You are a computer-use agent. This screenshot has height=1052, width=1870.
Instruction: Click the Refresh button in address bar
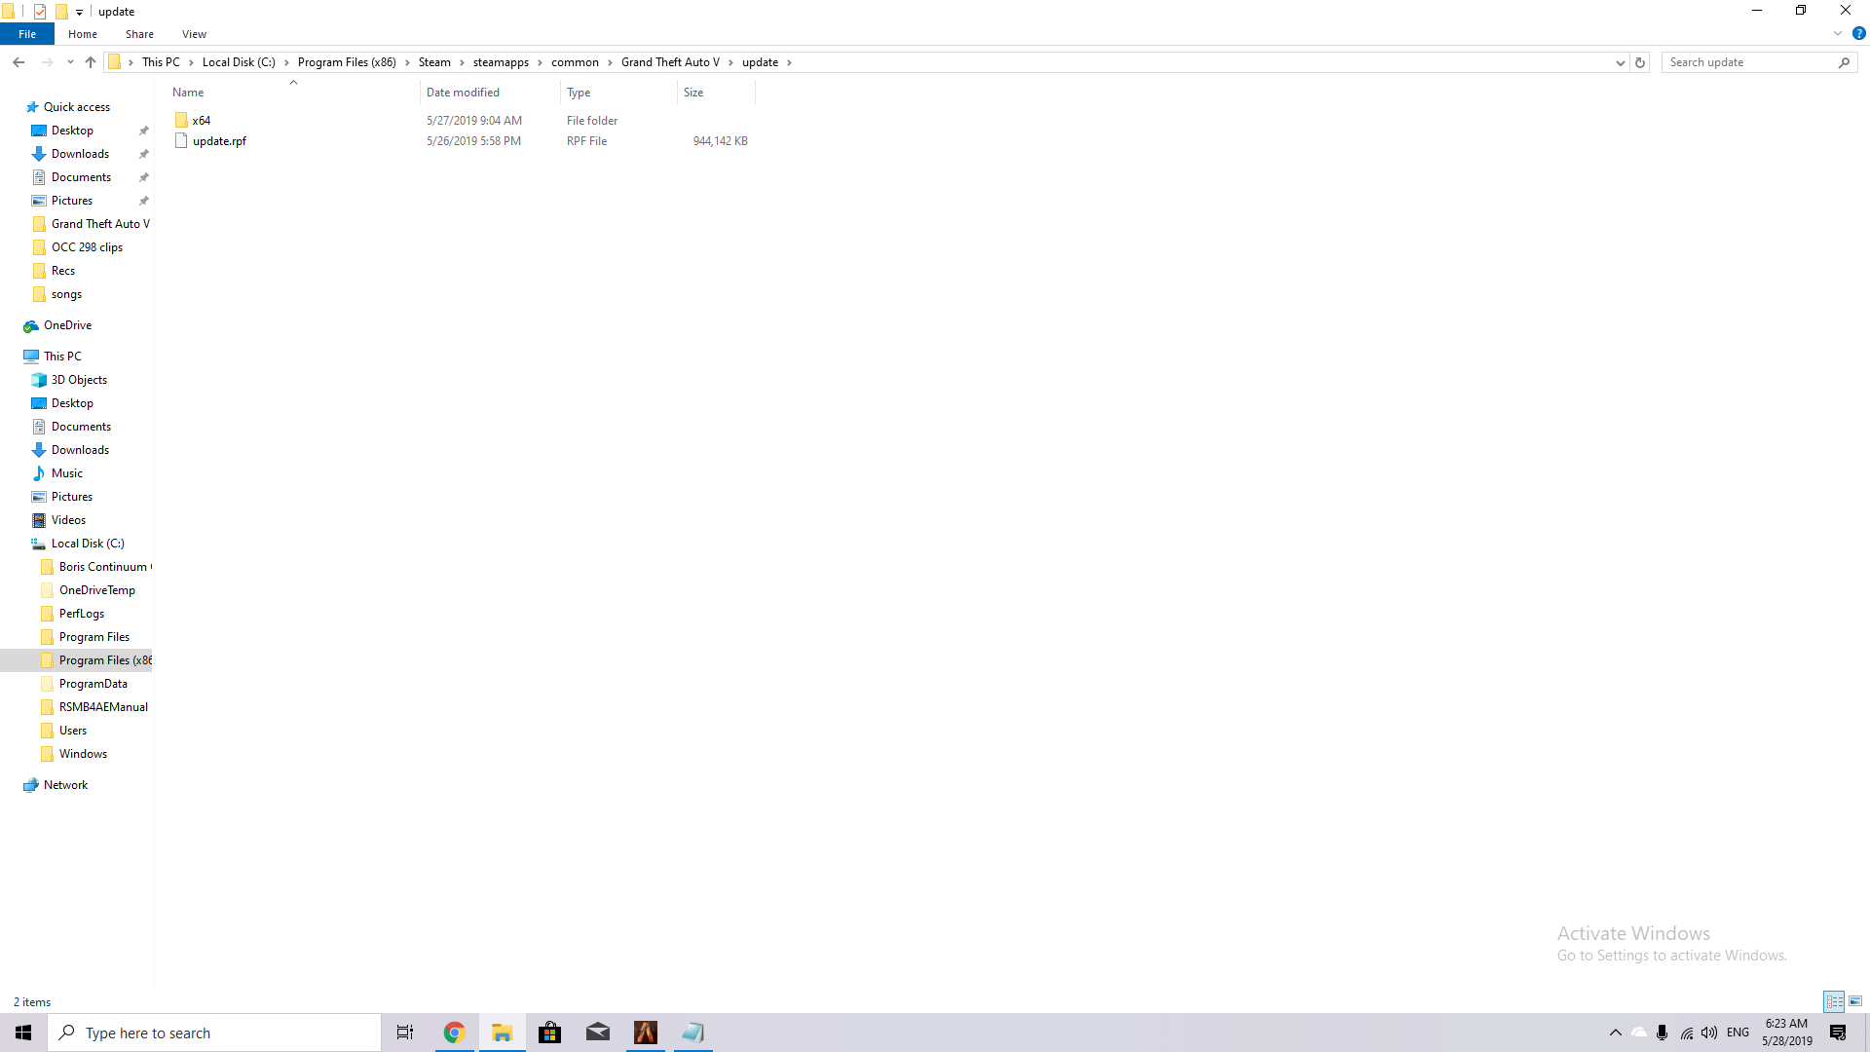(x=1640, y=62)
